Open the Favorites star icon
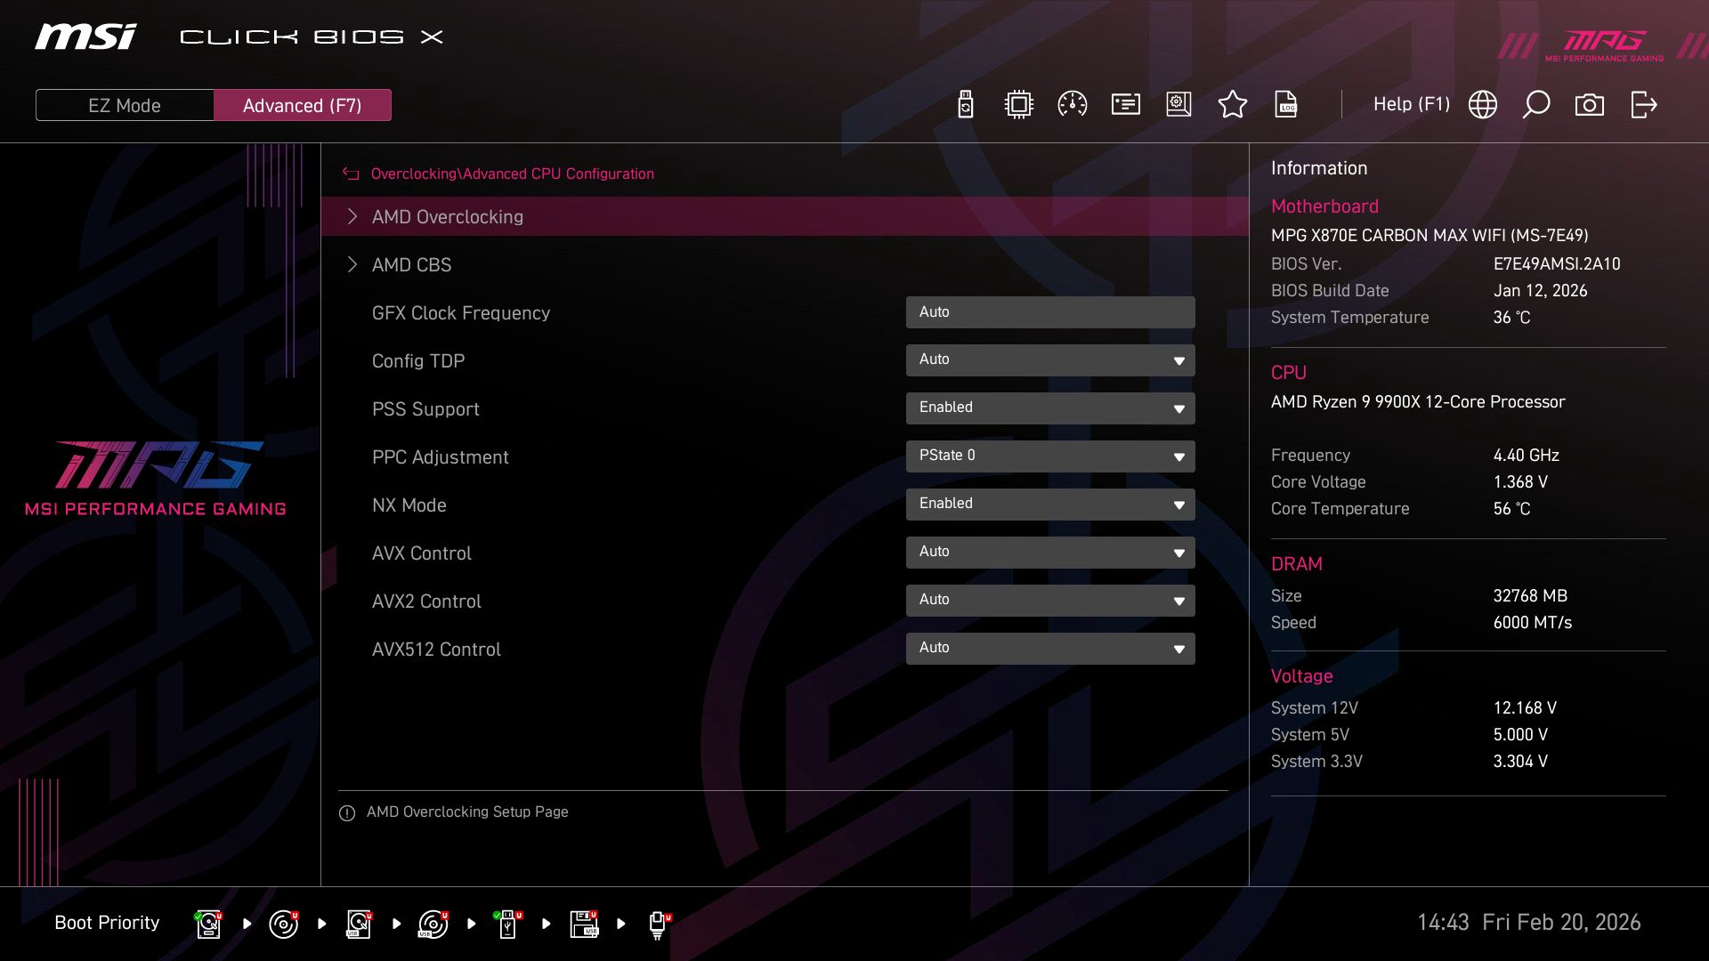 coord(1233,104)
